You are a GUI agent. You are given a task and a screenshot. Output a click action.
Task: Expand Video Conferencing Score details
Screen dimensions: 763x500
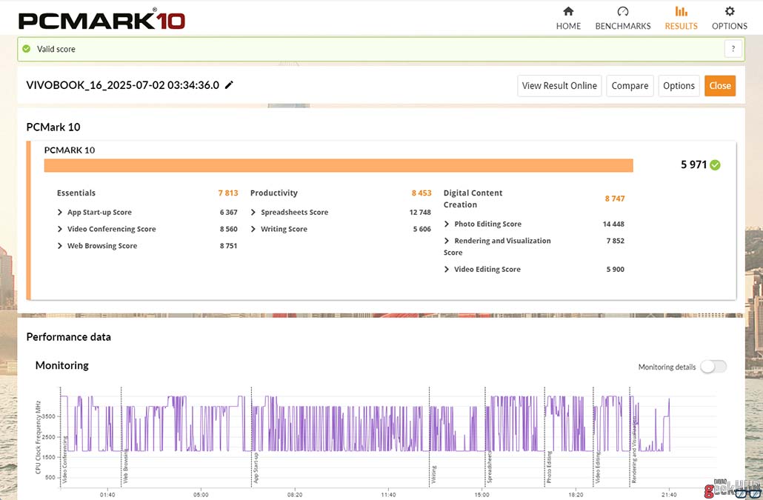pos(60,229)
